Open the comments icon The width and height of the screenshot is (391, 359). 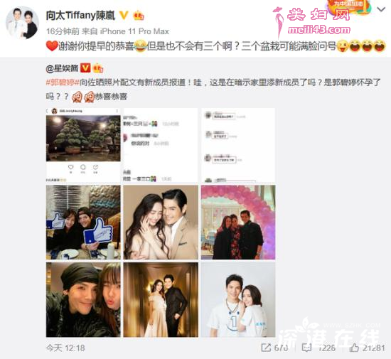pyautogui.click(x=306, y=348)
